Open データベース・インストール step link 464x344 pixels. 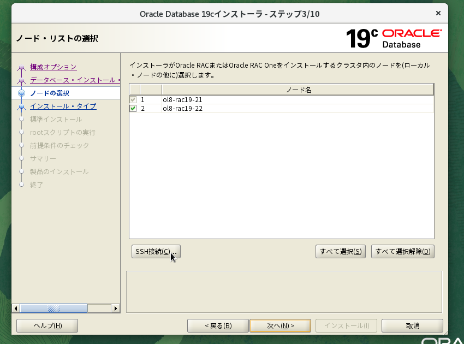point(75,80)
